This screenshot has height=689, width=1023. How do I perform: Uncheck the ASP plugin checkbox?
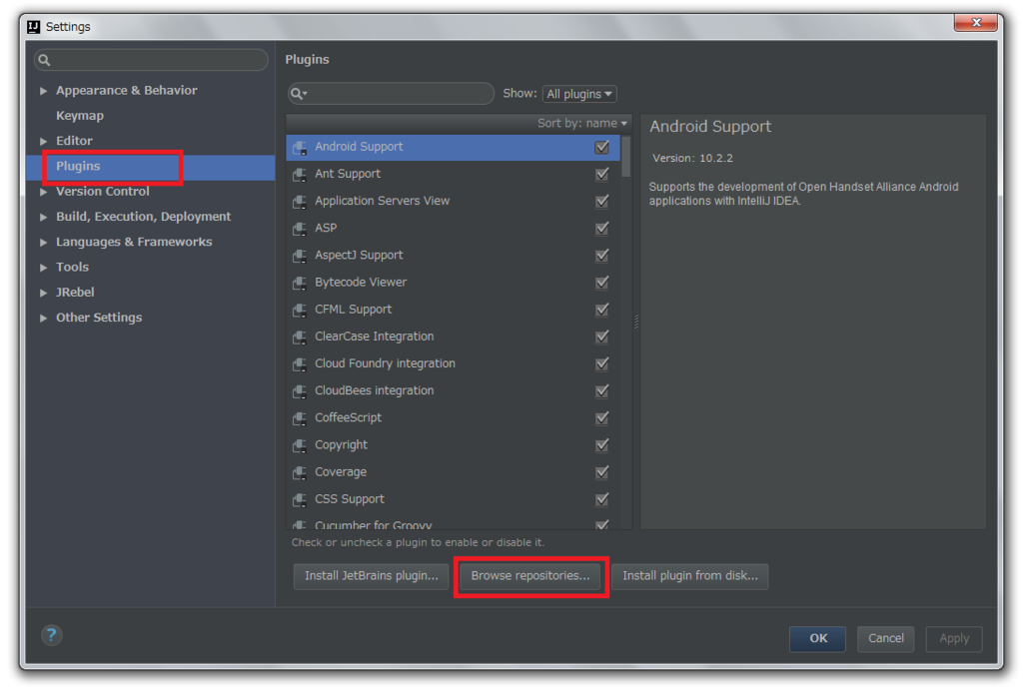pos(602,228)
